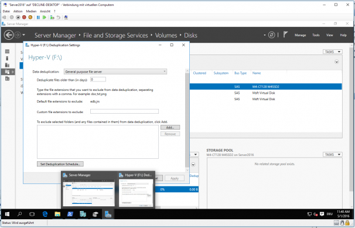Sort by Subsystem column header
Viewport: 355px width, 228px height.
click(221, 73)
